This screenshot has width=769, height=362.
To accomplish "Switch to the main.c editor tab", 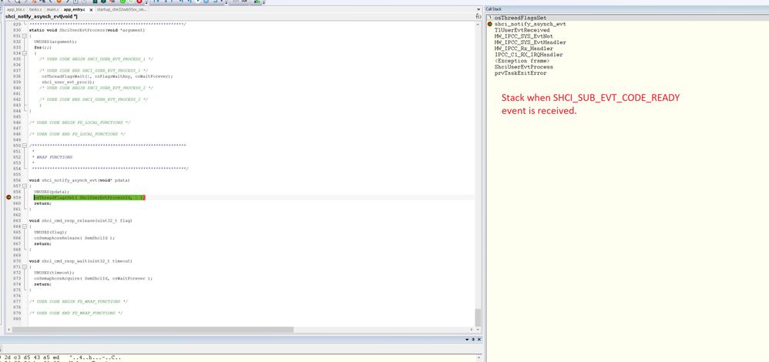I will coord(52,9).
